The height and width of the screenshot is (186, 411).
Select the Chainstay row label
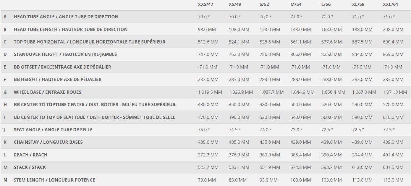point(48,142)
